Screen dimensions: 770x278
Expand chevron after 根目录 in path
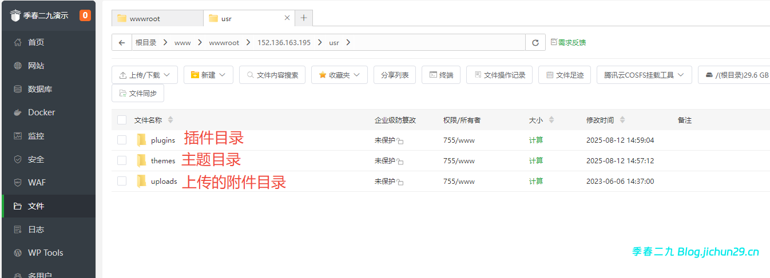pyautogui.click(x=165, y=42)
